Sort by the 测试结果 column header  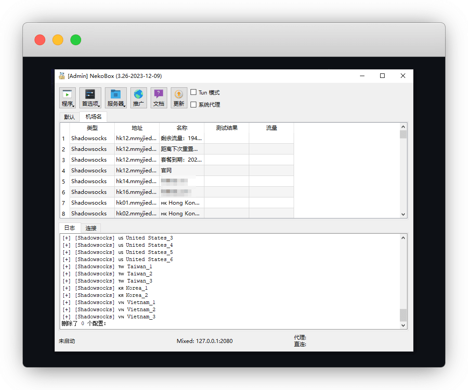click(x=226, y=128)
